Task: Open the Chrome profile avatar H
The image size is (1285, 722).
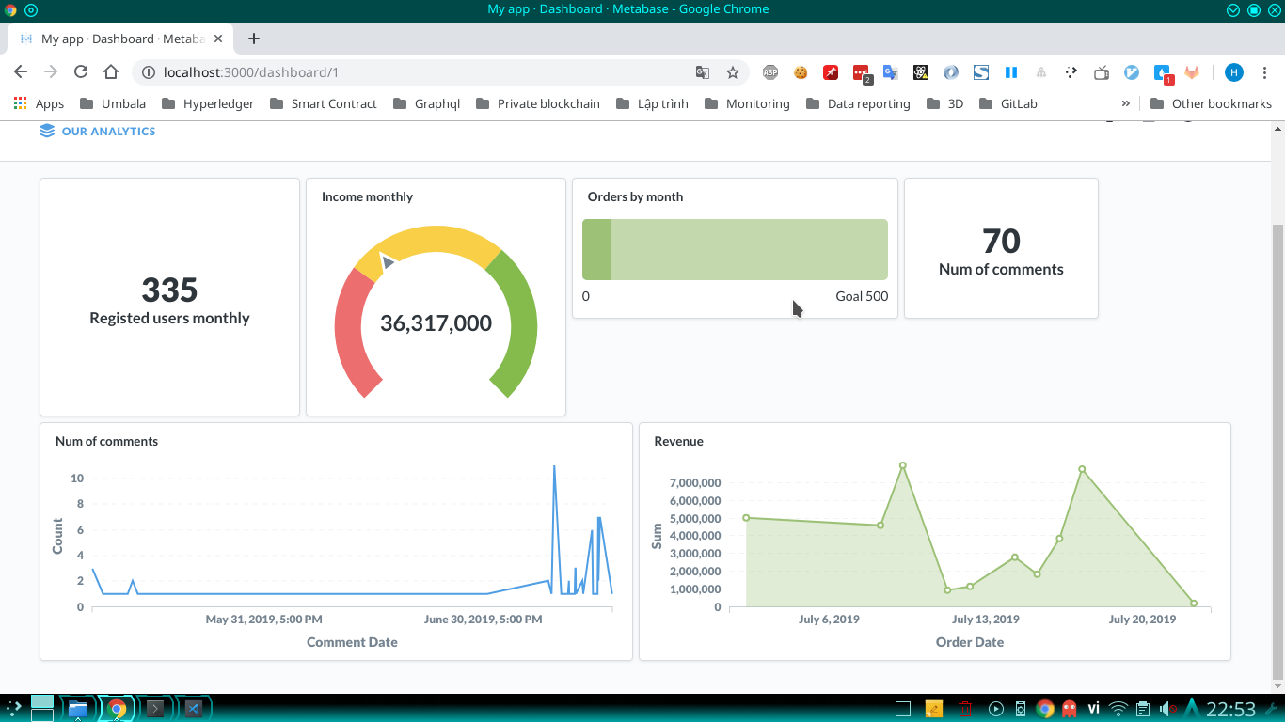Action: coord(1234,72)
